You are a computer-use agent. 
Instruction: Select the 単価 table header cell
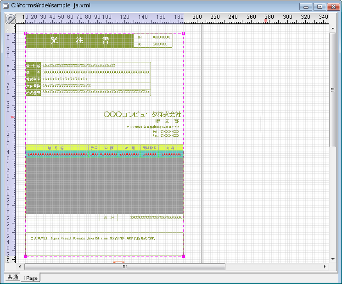click(x=109, y=148)
